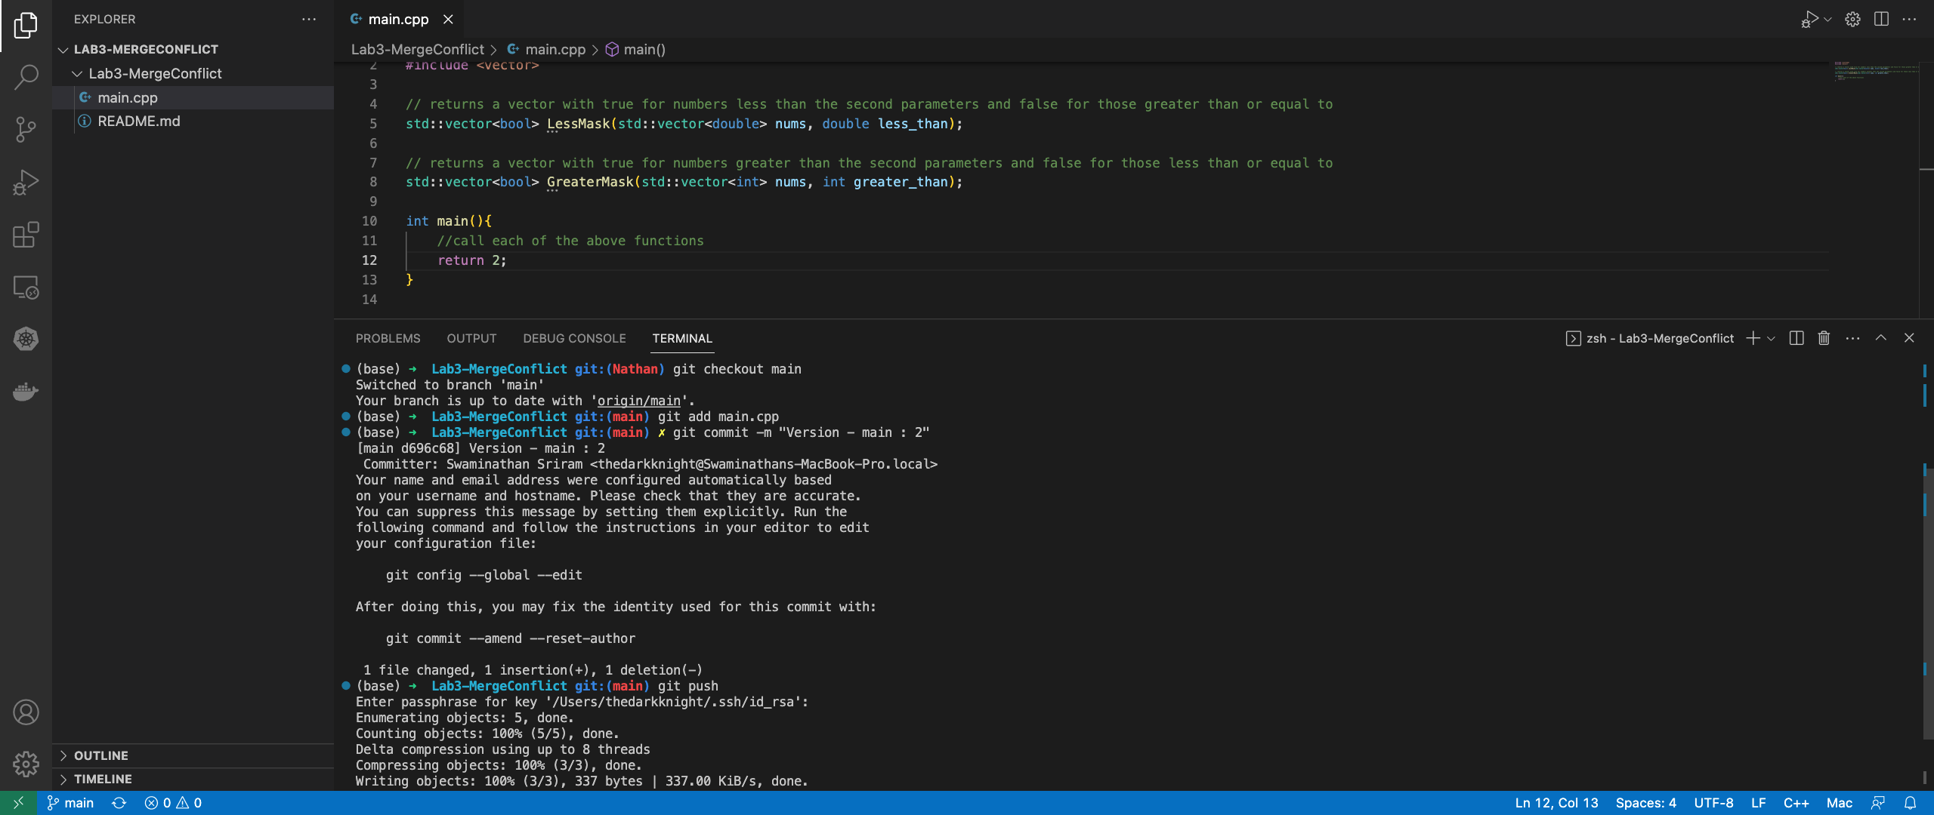This screenshot has width=1934, height=815.
Task: Create a new terminal with plus icon
Action: point(1753,338)
